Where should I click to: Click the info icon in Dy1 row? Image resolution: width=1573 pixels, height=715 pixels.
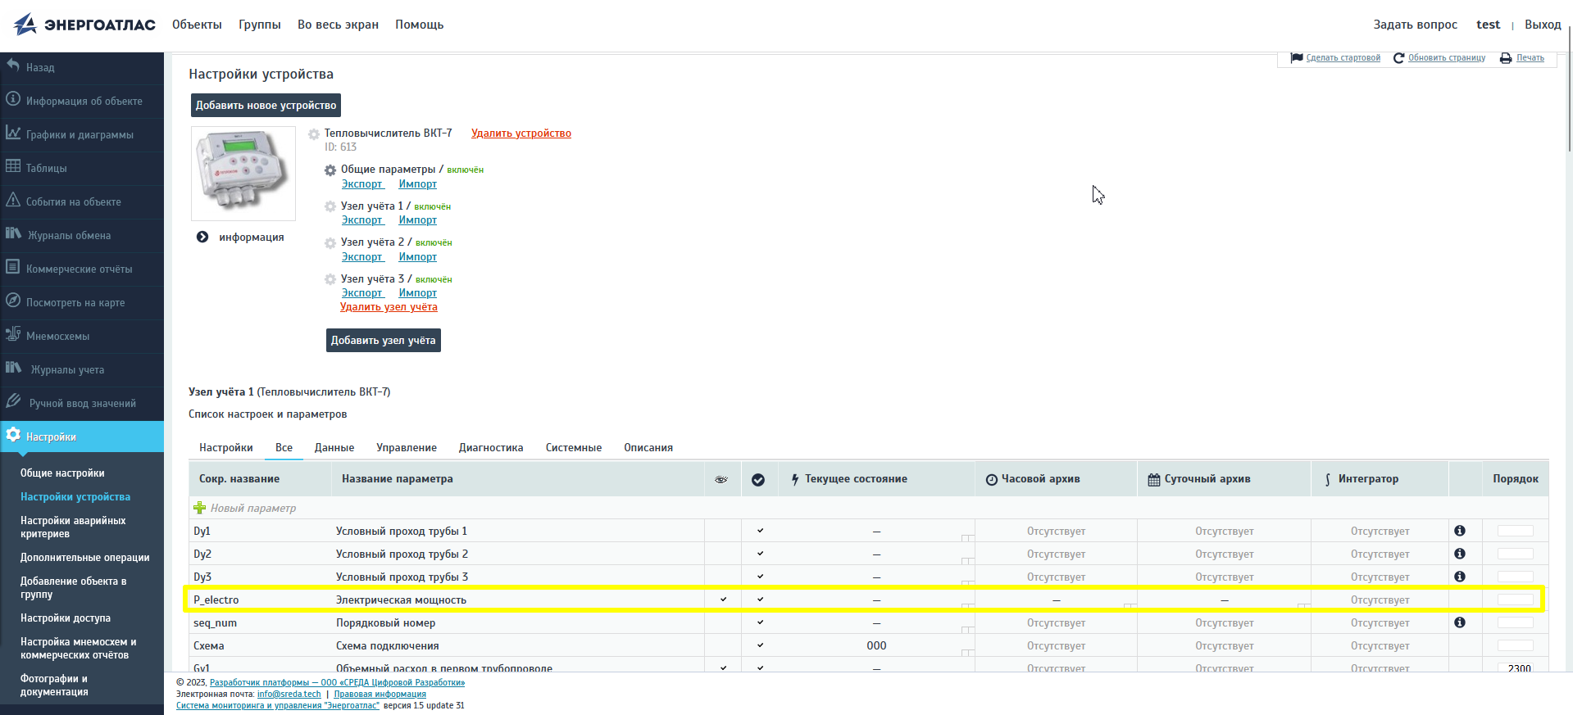coord(1459,531)
